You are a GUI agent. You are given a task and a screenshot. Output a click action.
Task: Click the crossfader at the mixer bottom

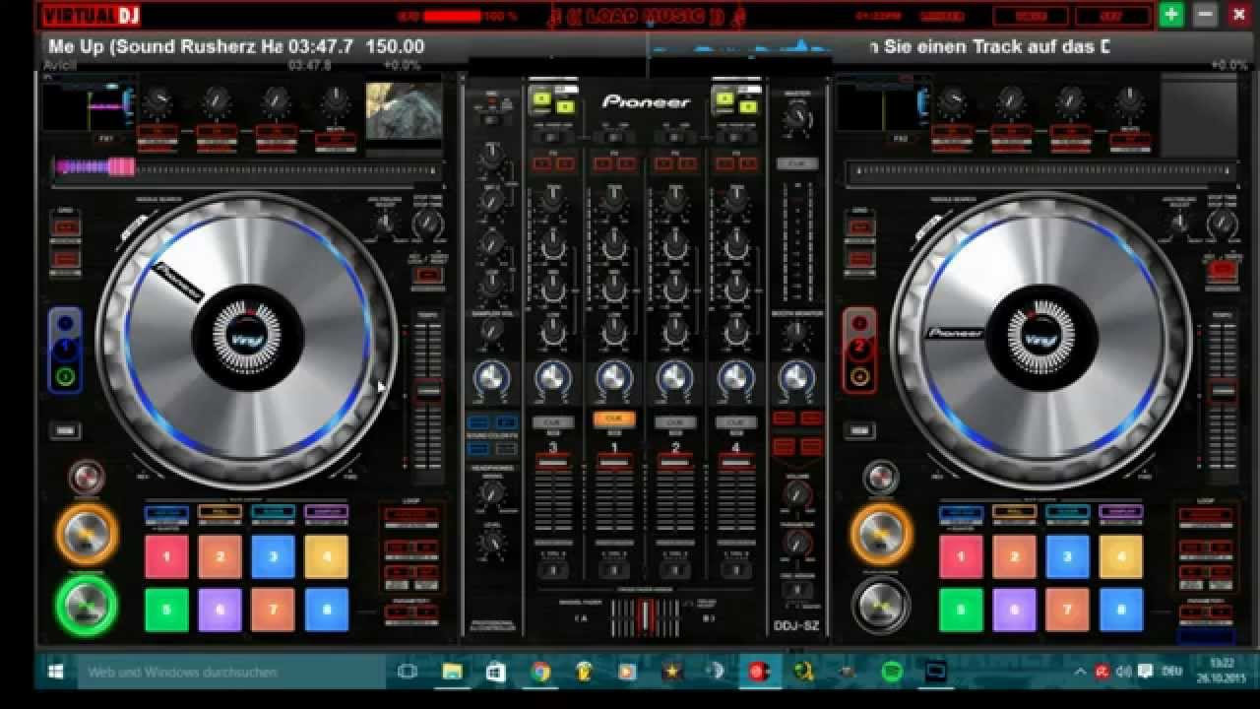(x=646, y=617)
